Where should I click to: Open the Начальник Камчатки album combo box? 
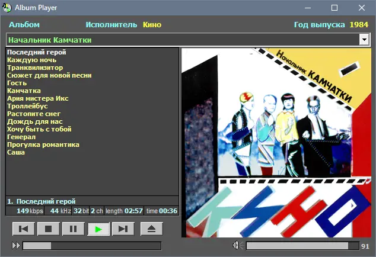click(x=188, y=40)
